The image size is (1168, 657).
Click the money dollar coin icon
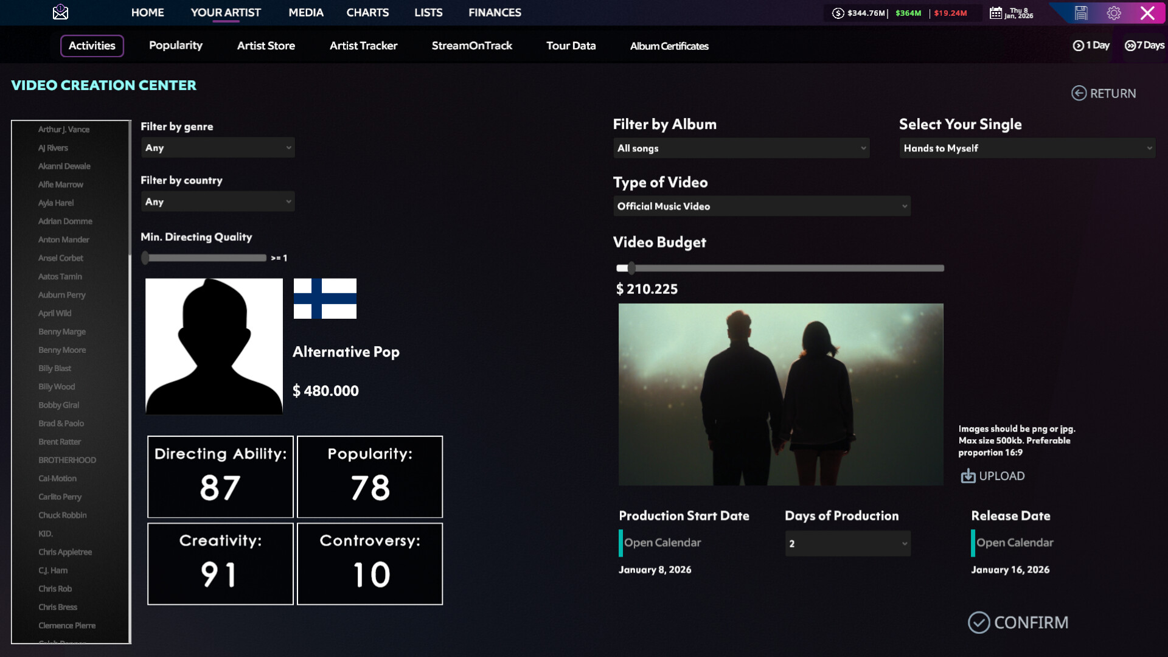click(838, 13)
